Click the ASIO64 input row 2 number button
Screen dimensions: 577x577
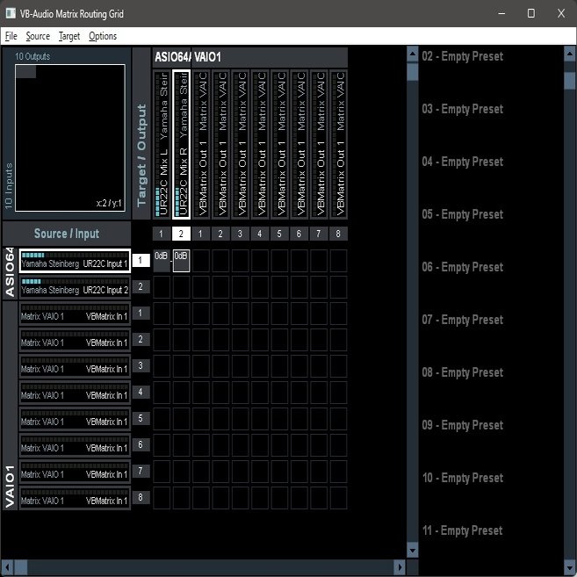(x=140, y=286)
